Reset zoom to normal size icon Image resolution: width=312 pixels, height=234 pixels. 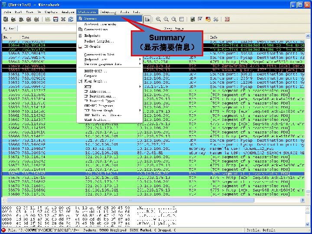click(x=174, y=19)
